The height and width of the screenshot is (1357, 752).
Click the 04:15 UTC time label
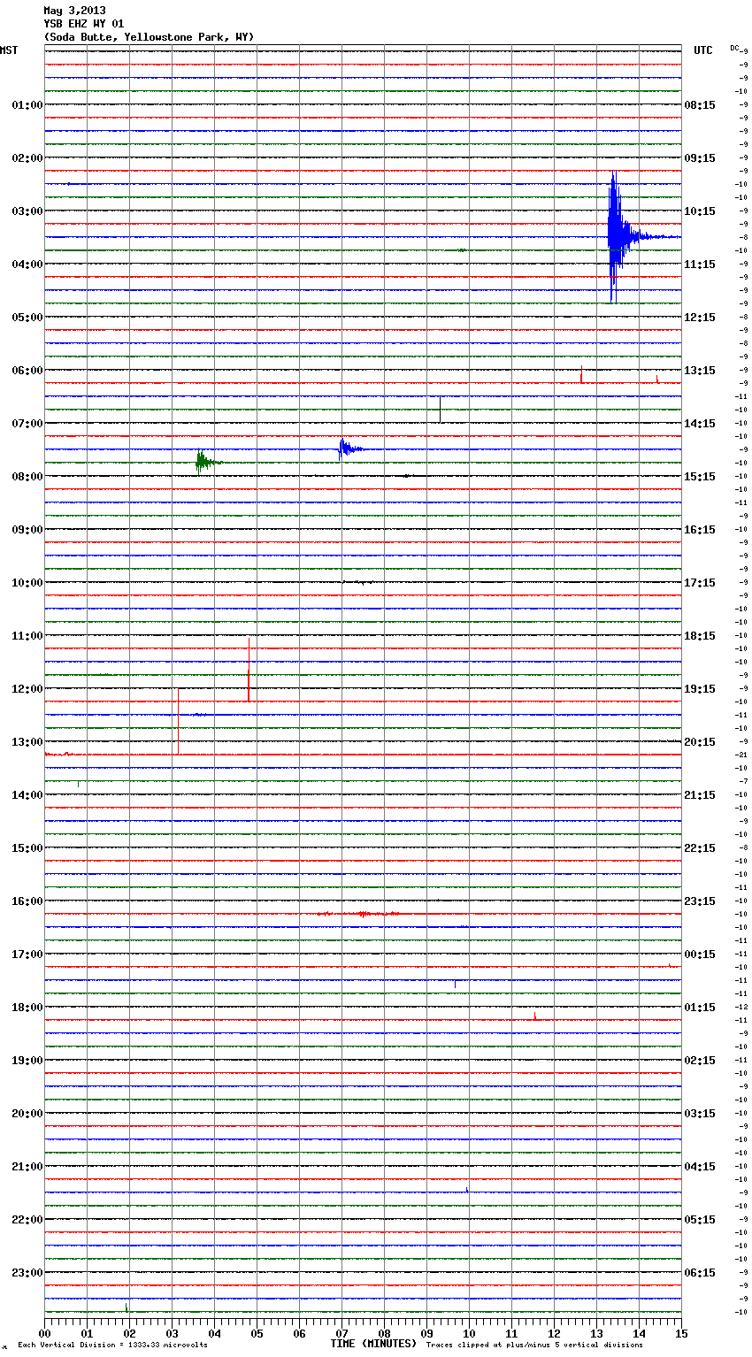pos(700,1166)
